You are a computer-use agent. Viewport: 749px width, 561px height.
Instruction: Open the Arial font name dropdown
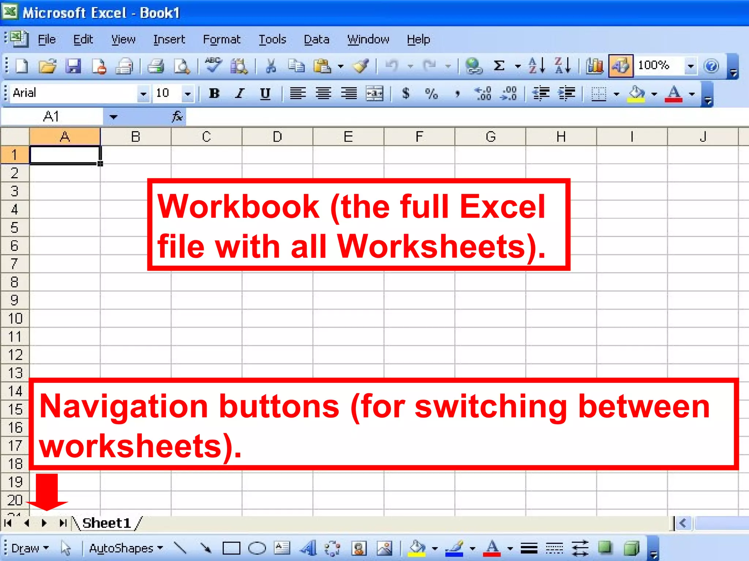point(143,94)
